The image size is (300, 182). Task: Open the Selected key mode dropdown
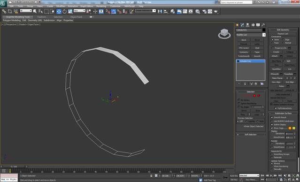click(249, 175)
